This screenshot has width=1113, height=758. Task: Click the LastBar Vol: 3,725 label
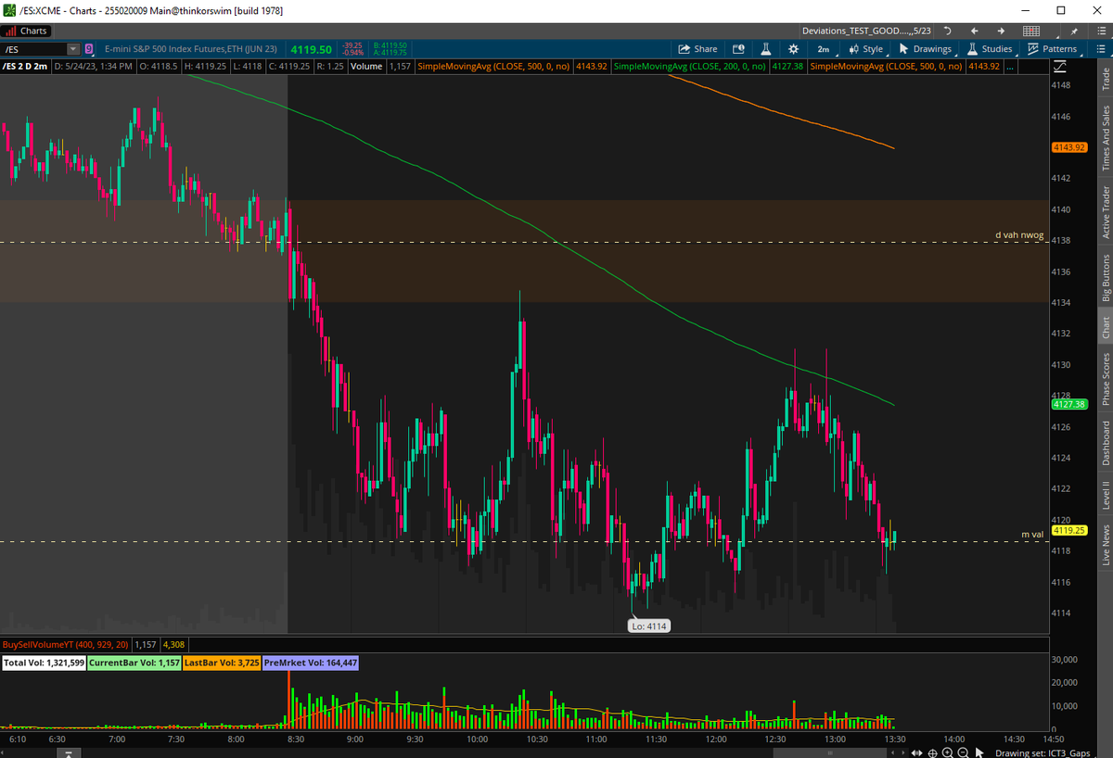coord(221,663)
